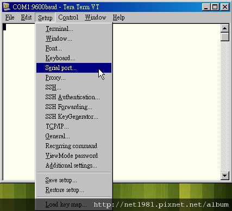
Task: Choose Window... entry in Setup dropdown
Action: click(x=74, y=39)
